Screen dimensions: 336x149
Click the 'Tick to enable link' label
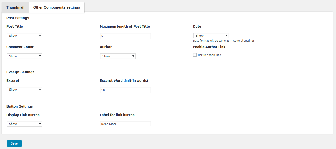(x=209, y=55)
